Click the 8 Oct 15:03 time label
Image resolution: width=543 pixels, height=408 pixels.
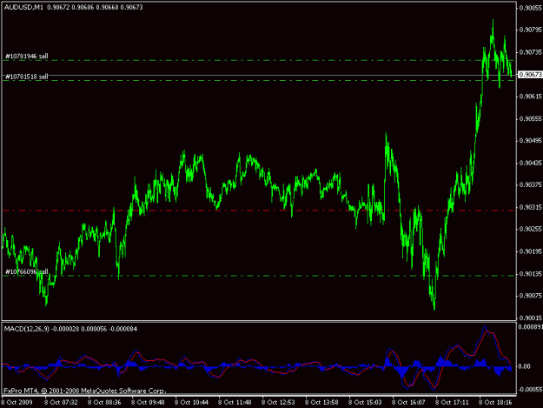pyautogui.click(x=365, y=403)
